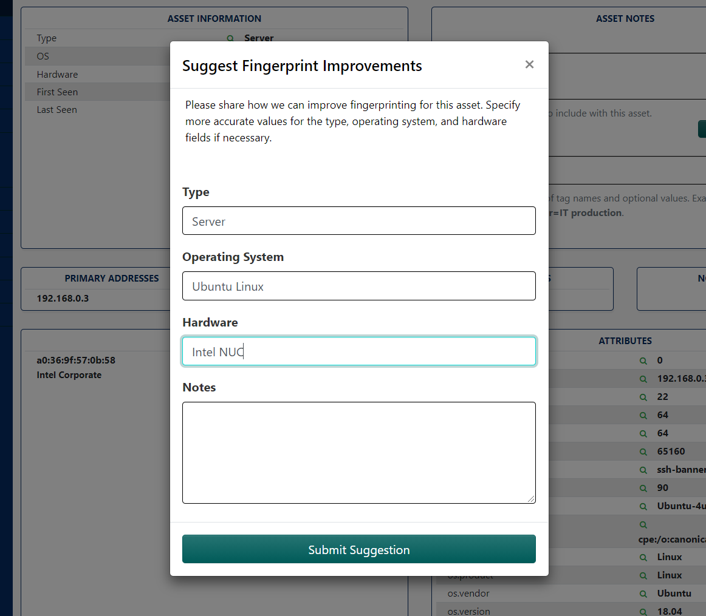This screenshot has width=706, height=616.
Task: Place cursor in the Hardware field with Intel NUC
Action: [x=358, y=351]
